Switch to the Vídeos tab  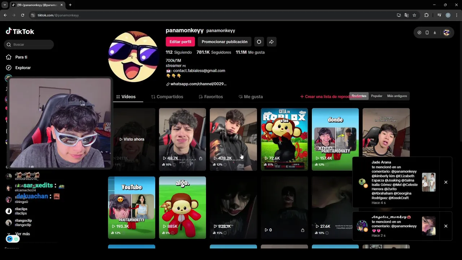tap(126, 97)
